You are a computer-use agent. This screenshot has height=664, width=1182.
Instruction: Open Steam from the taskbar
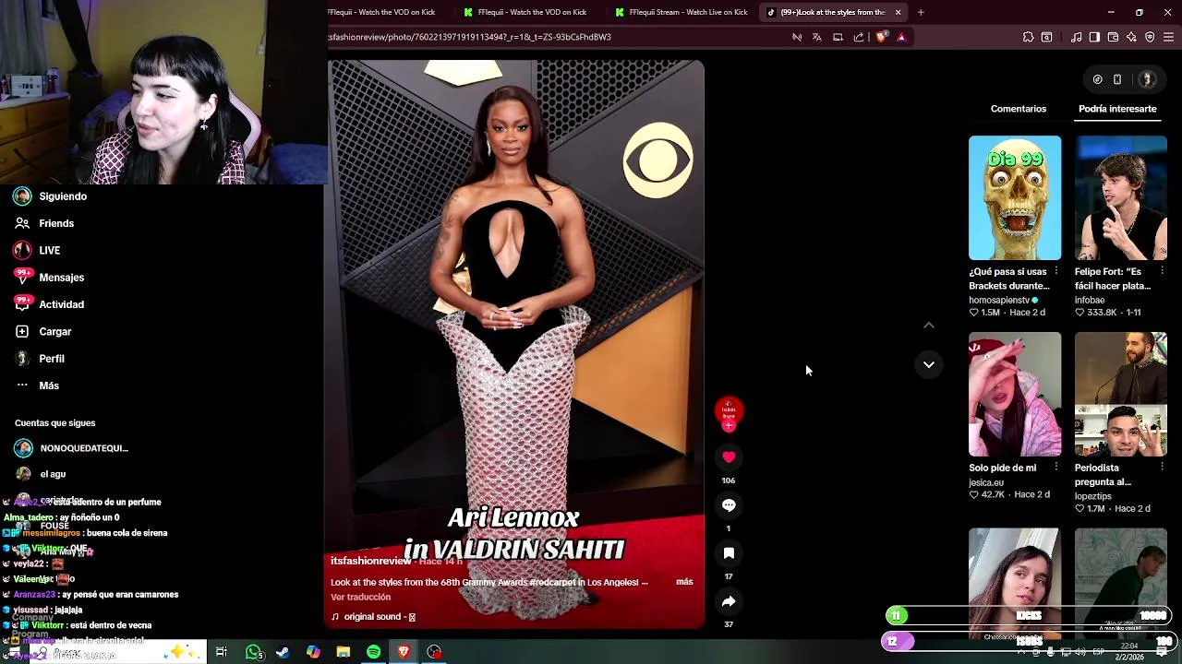coord(283,652)
